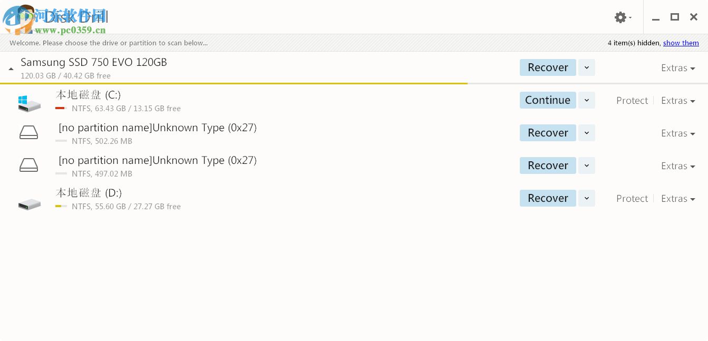Image resolution: width=708 pixels, height=341 pixels.
Task: Click the settings gear icon
Action: tap(620, 17)
